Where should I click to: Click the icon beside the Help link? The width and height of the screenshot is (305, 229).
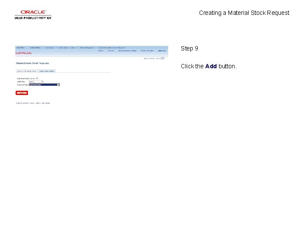[x=163, y=58]
